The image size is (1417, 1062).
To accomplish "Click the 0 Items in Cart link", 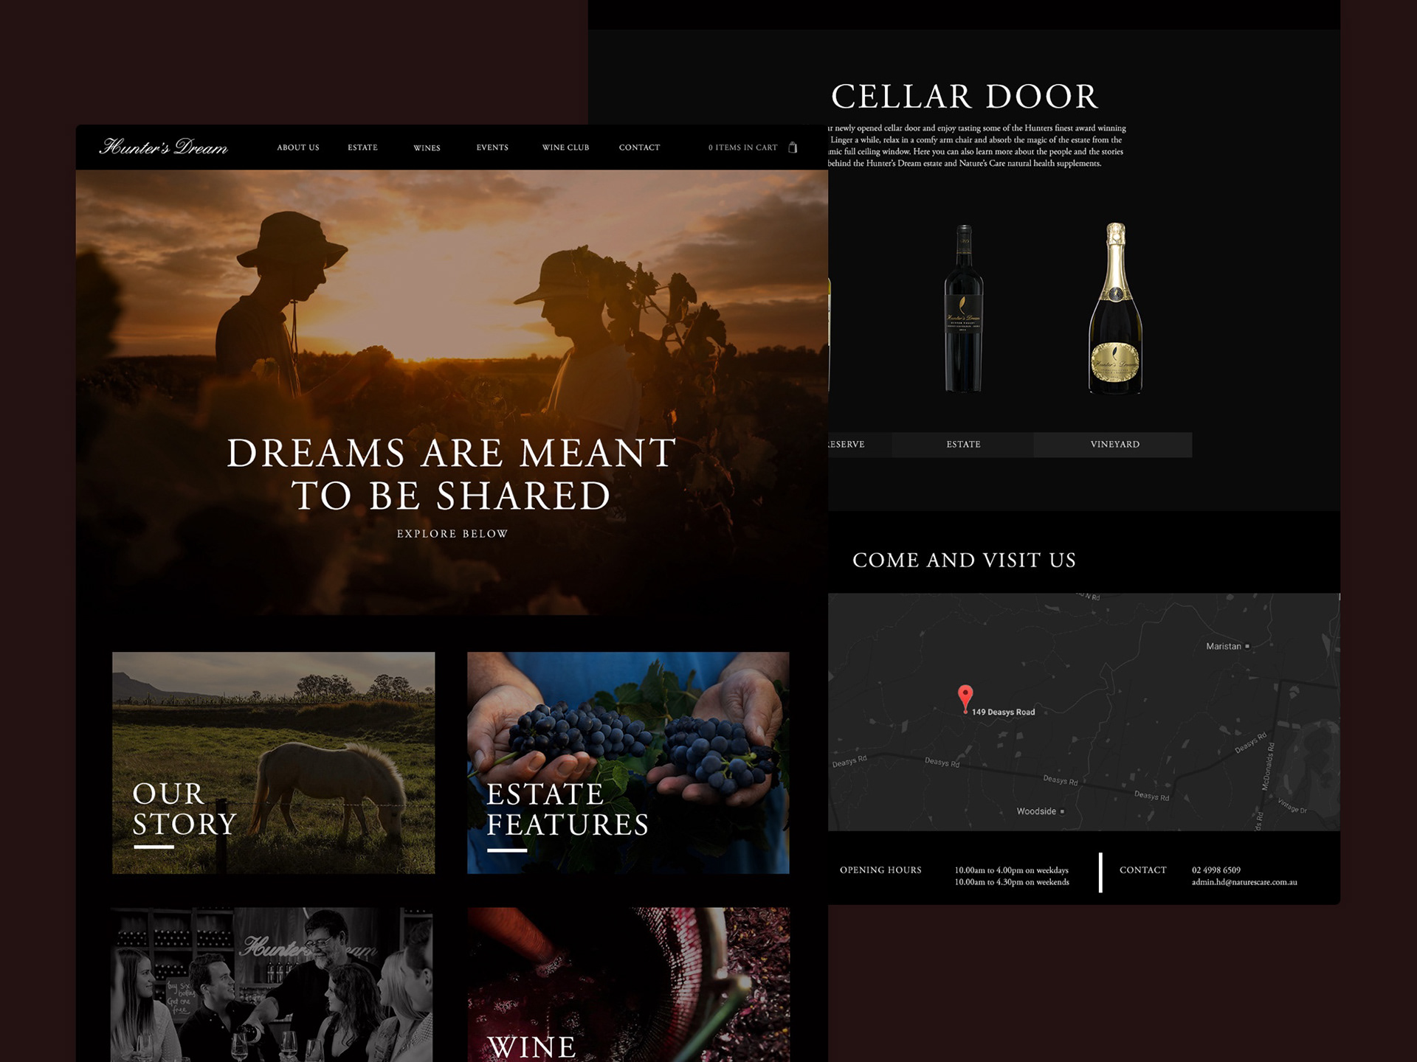I will [x=742, y=147].
